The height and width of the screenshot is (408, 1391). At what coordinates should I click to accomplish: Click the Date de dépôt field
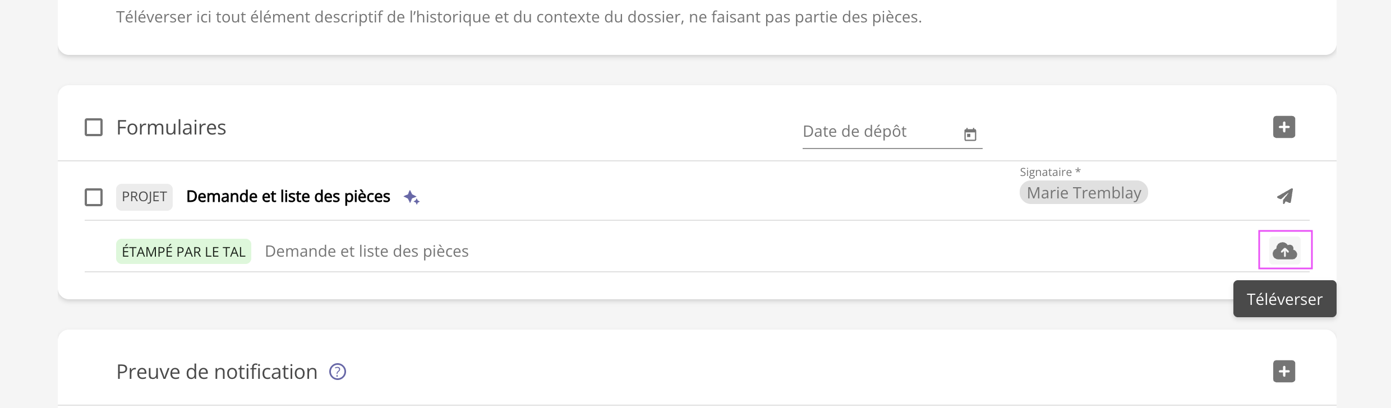(881, 132)
